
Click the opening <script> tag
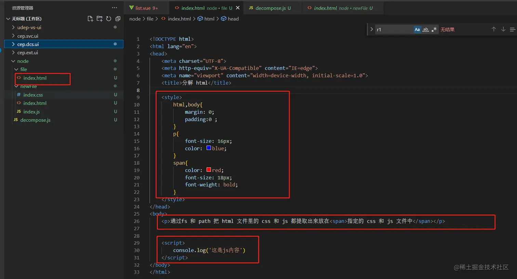[173, 243]
